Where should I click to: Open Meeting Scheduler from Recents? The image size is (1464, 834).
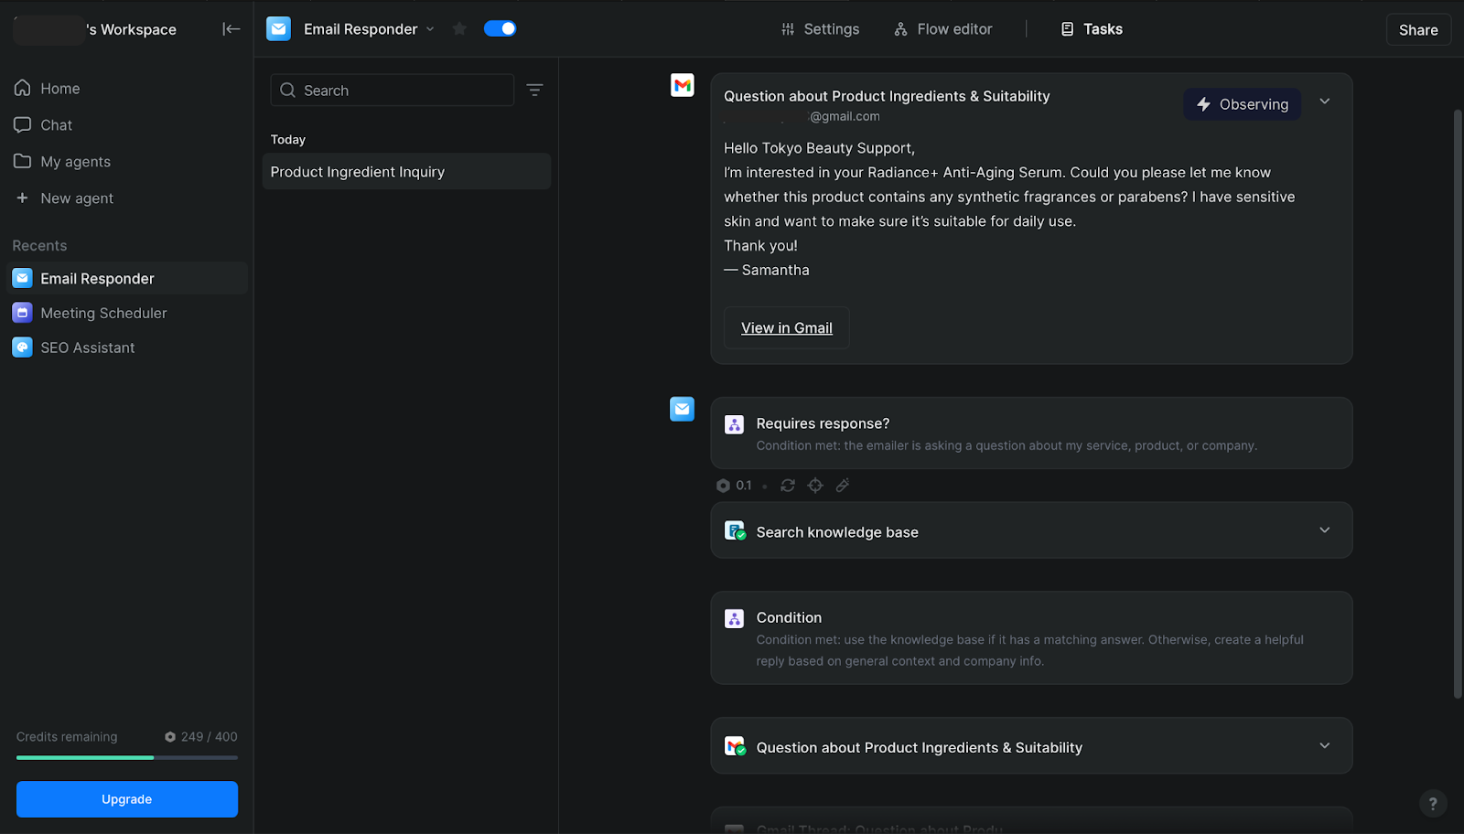[x=103, y=313]
